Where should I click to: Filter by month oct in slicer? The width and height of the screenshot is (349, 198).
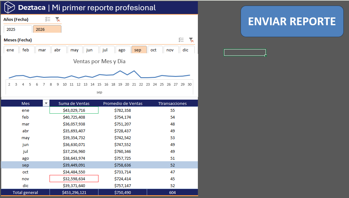point(155,50)
